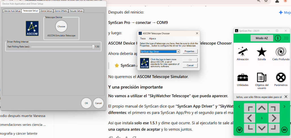
Task: Switch to the Dome Setup tab
Action: 46,11
